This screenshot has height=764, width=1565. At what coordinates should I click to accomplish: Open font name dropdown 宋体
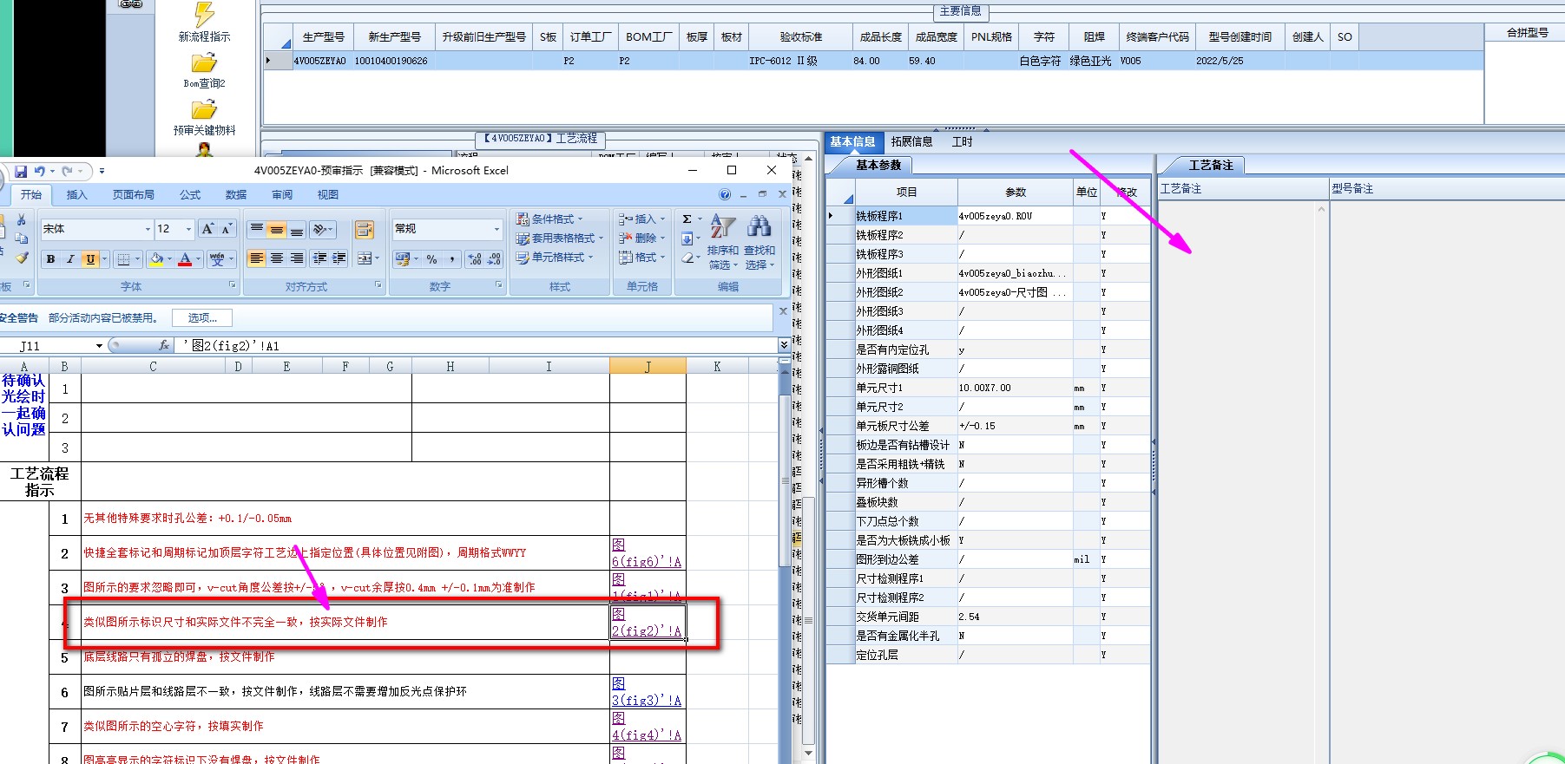pos(148,229)
